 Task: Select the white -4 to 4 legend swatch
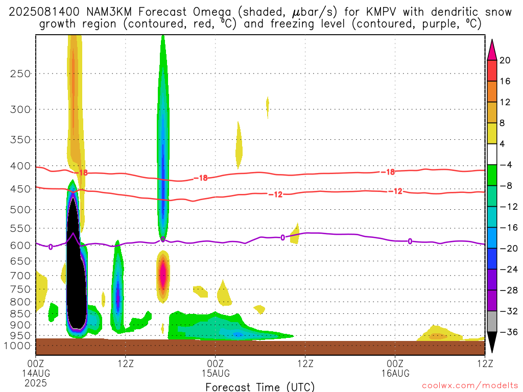click(x=492, y=154)
